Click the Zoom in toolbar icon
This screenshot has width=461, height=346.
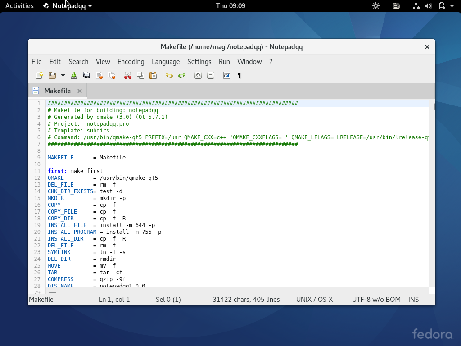point(198,75)
